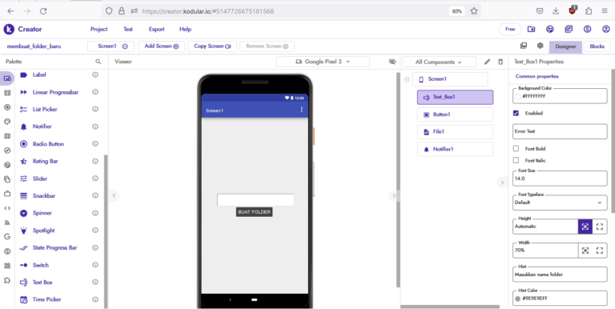Collapse viewer right arrow near components
Screen dimensions: 615x309
coord(394,195)
